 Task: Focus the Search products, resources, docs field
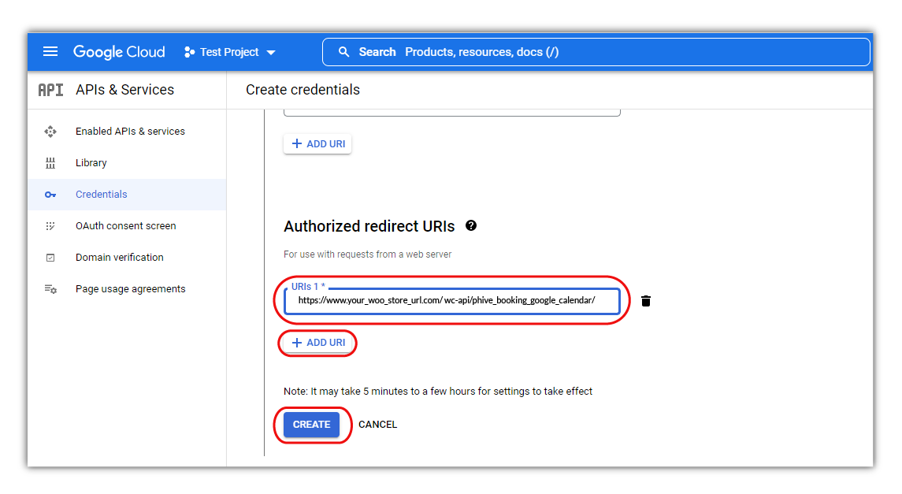point(596,52)
